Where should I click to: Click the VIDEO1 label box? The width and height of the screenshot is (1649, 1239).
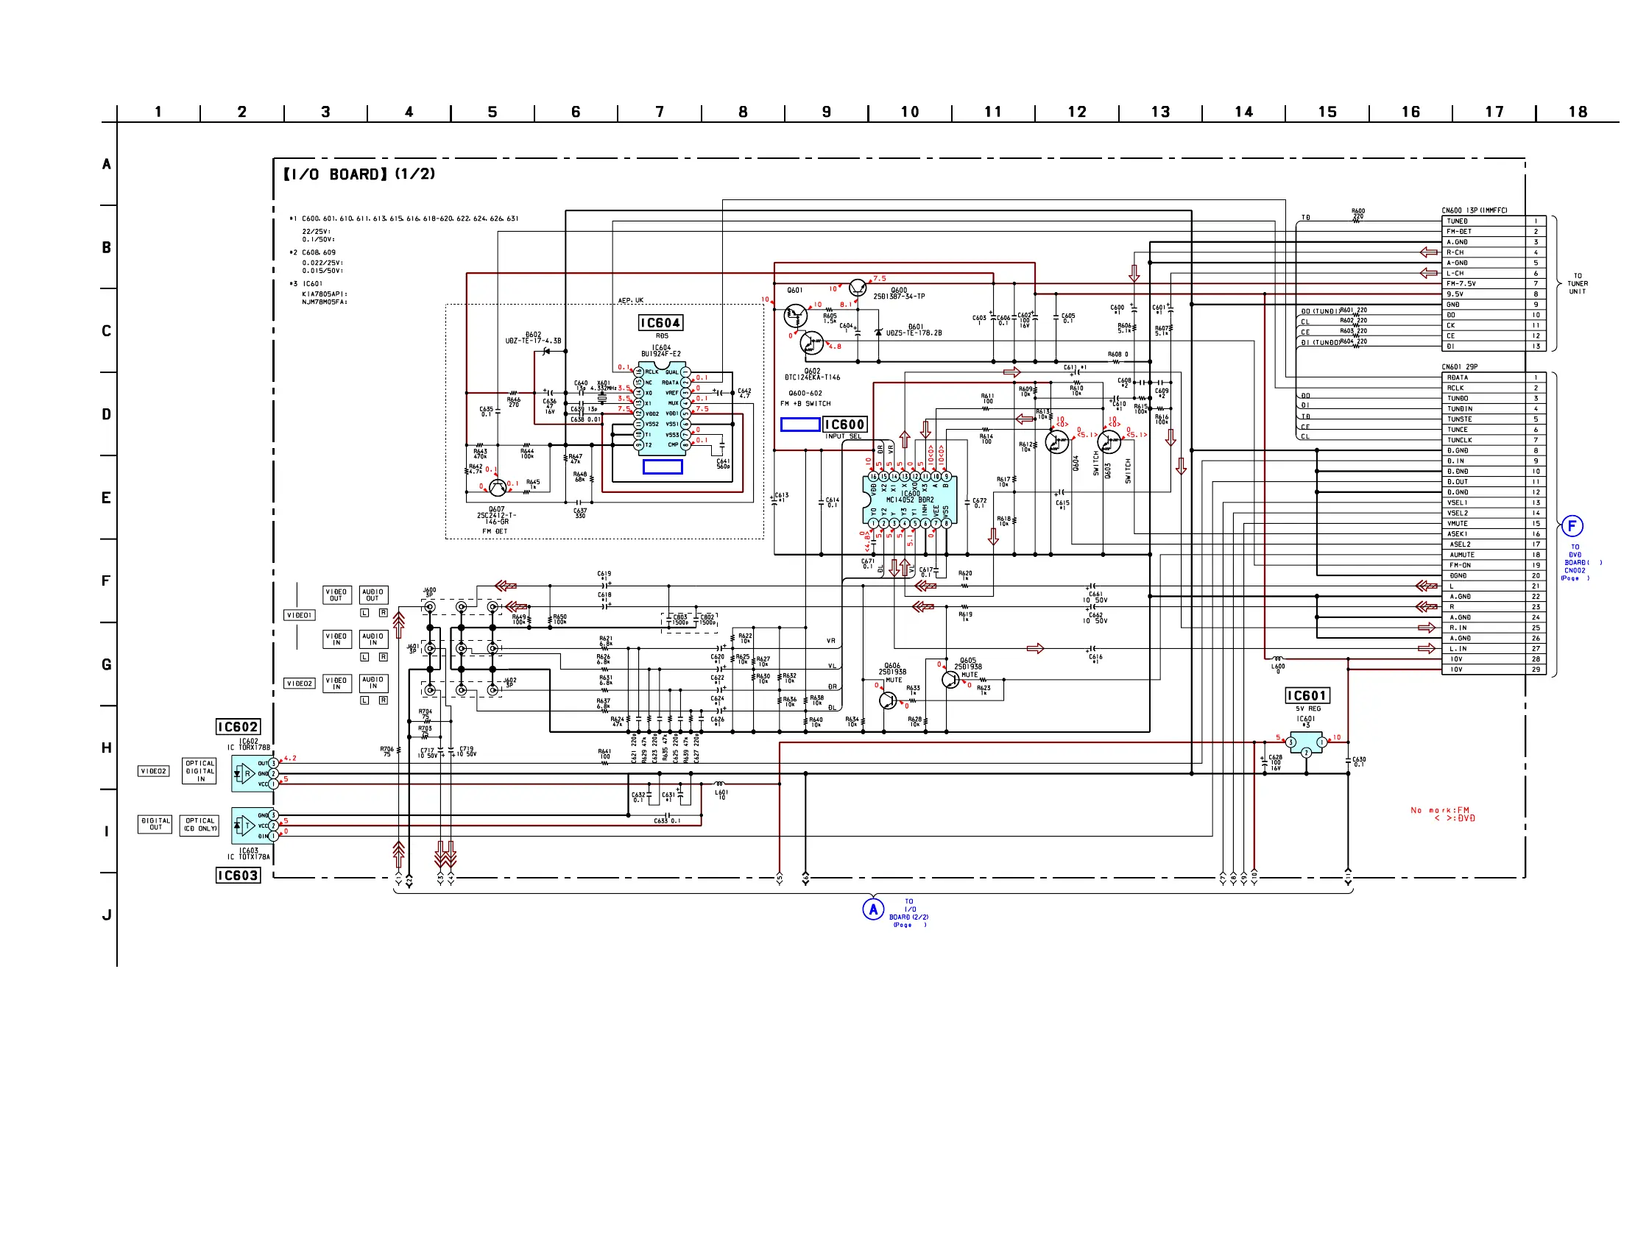(299, 615)
